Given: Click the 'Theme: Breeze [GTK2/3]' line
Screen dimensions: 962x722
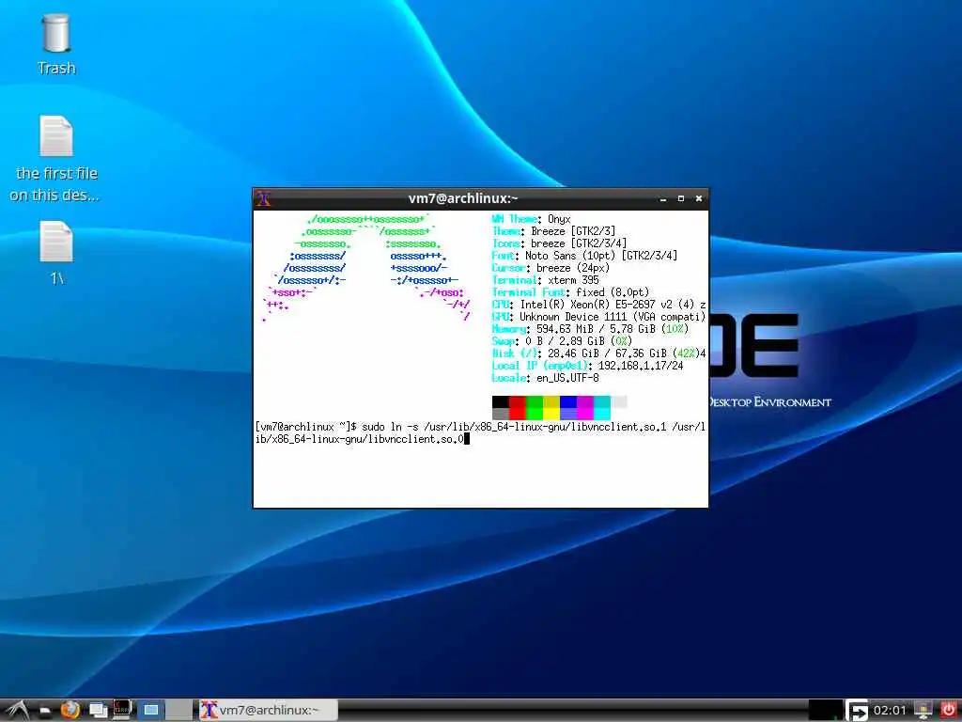Looking at the screenshot, I should [x=553, y=231].
